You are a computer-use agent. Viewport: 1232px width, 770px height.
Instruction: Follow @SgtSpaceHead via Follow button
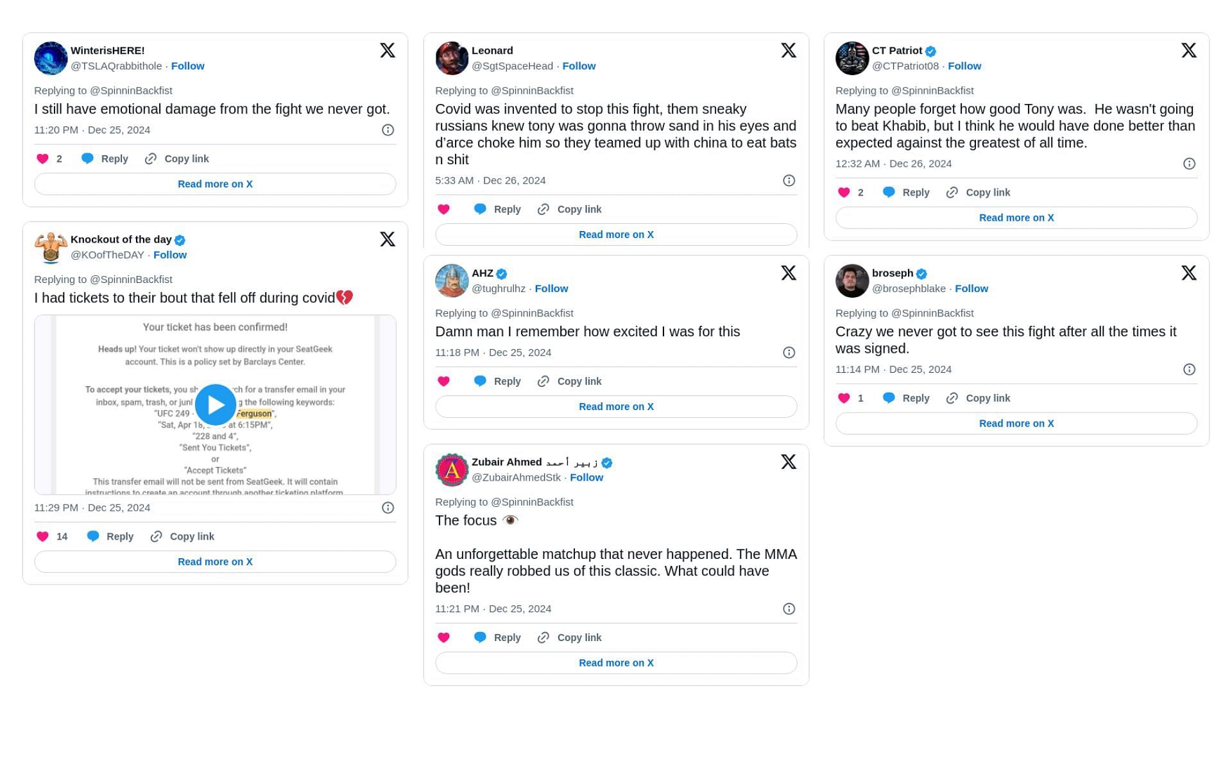[x=580, y=65]
